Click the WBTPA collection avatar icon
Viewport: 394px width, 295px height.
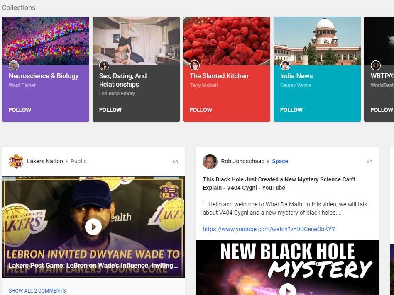click(x=375, y=65)
